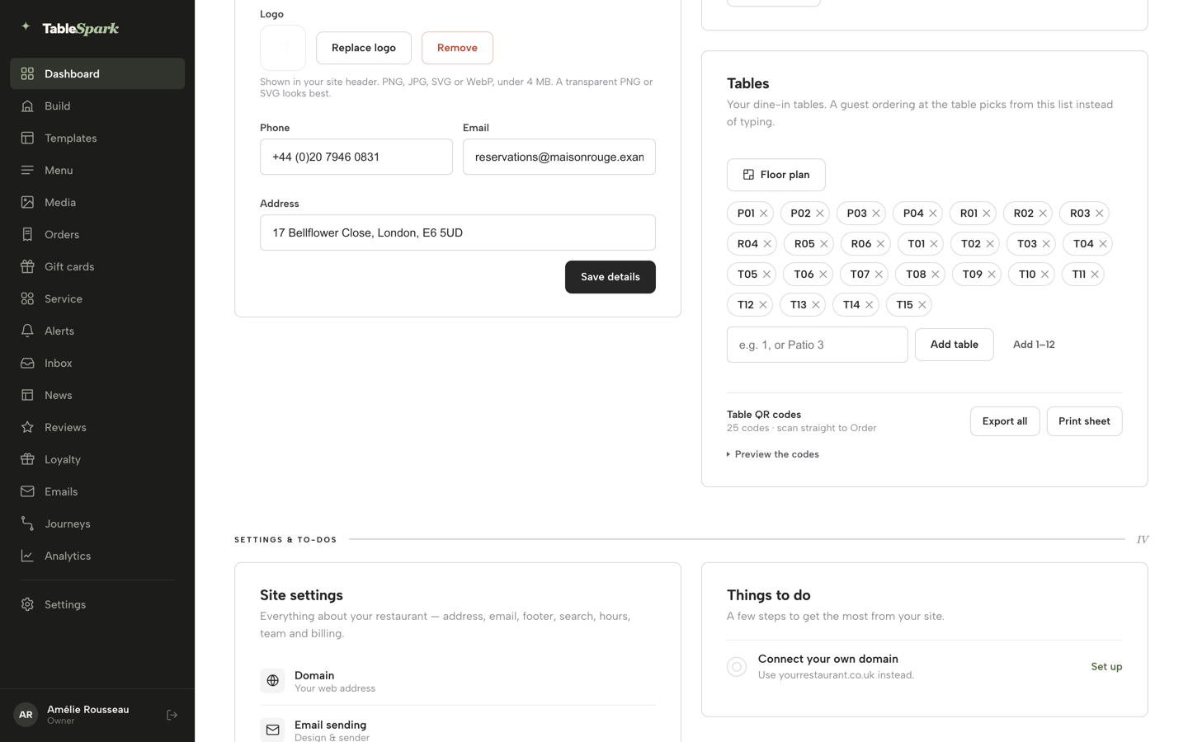
Task: Click the logo preview thumbnail
Action: click(x=283, y=48)
